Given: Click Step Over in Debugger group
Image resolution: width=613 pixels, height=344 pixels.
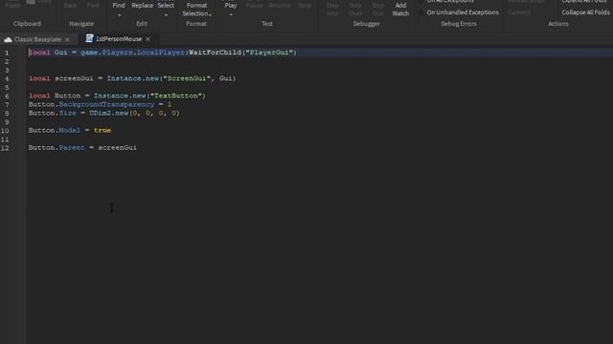Looking at the screenshot, I should (x=355, y=10).
